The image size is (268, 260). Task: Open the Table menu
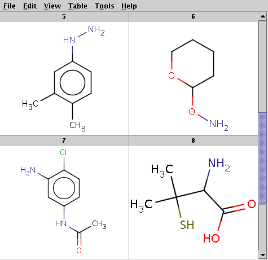[78, 6]
